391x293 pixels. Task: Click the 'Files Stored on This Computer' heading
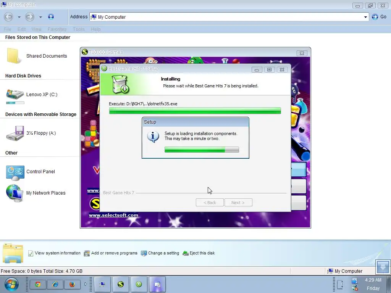(x=38, y=37)
